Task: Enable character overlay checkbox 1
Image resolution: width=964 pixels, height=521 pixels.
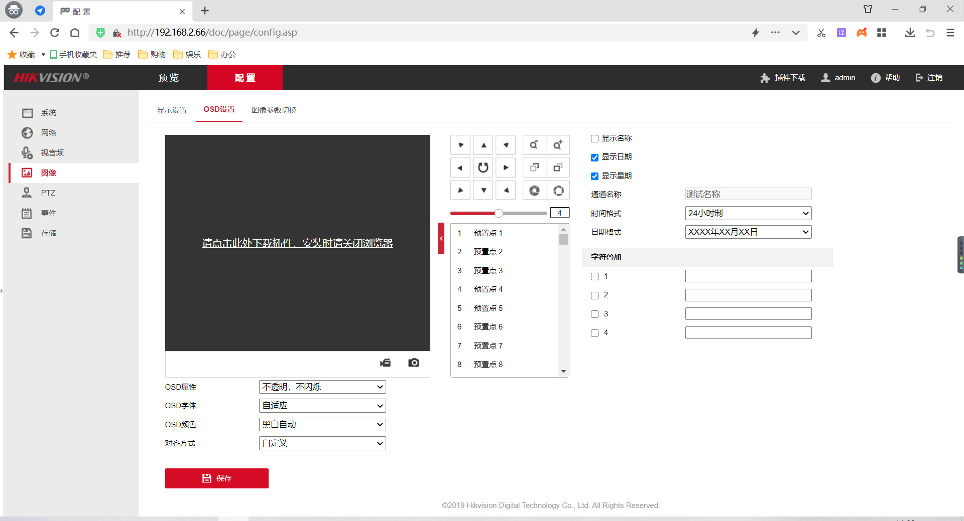Action: coord(594,277)
